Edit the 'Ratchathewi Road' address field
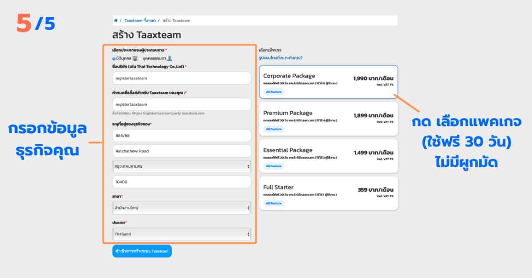Screen dimensions: 532x278 coord(182,151)
